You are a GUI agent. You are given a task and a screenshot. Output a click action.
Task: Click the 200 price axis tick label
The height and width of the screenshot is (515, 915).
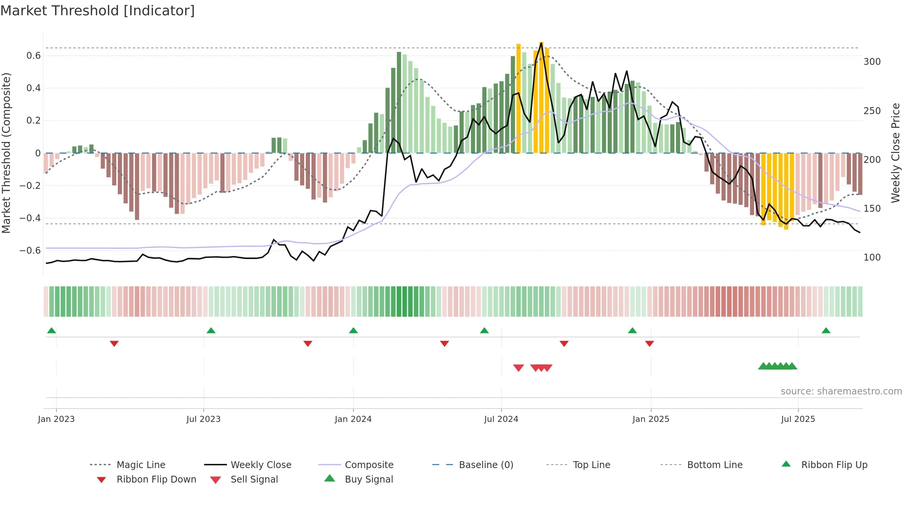(872, 160)
